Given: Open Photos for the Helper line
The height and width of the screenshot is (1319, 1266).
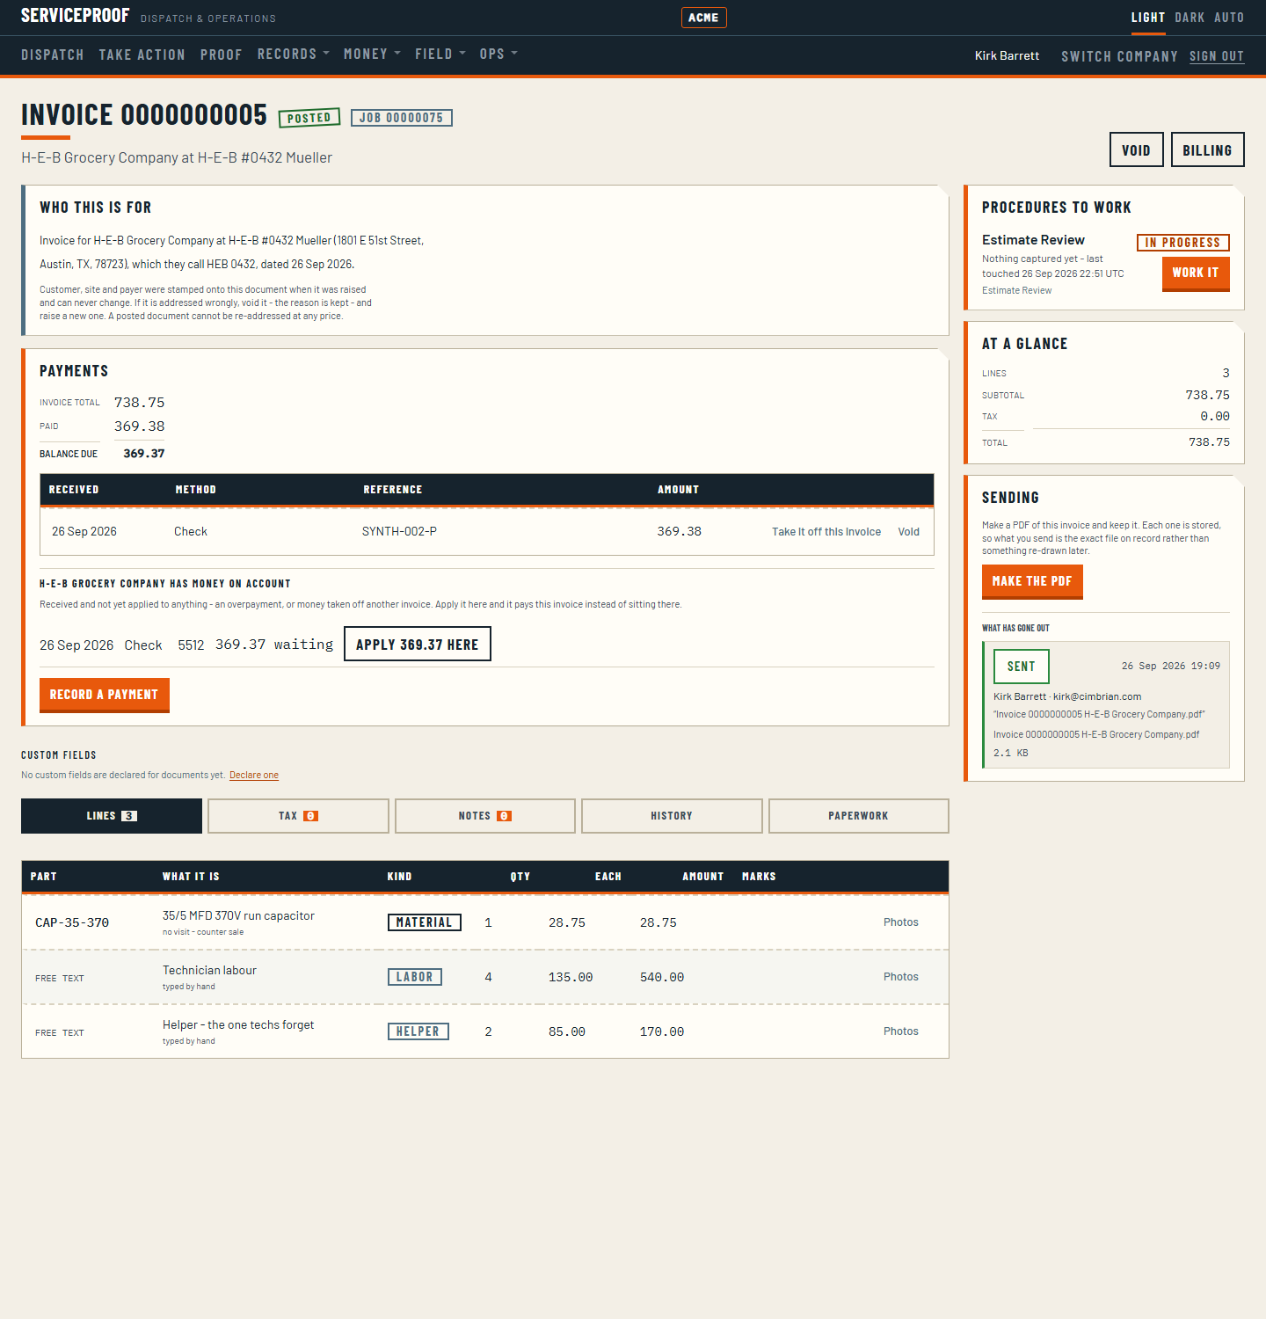Looking at the screenshot, I should point(901,1031).
